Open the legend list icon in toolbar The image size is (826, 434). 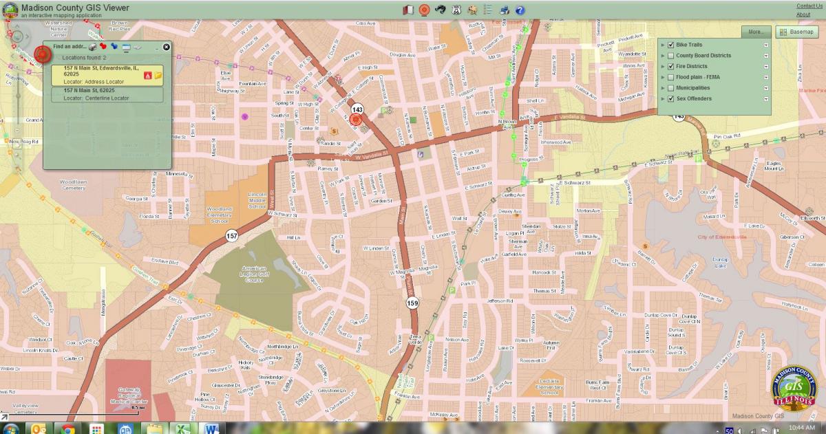(488, 10)
